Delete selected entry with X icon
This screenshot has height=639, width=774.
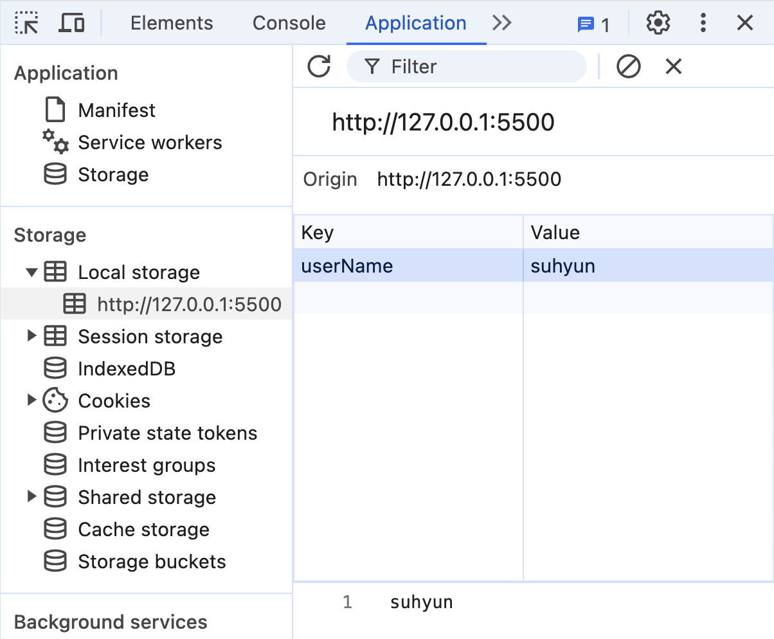(673, 66)
